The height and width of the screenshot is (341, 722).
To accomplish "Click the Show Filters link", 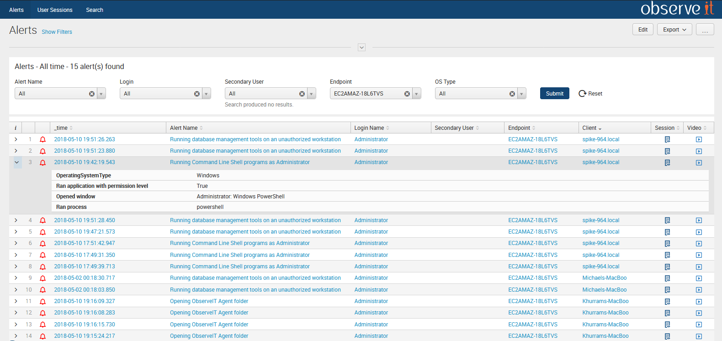I will point(57,32).
